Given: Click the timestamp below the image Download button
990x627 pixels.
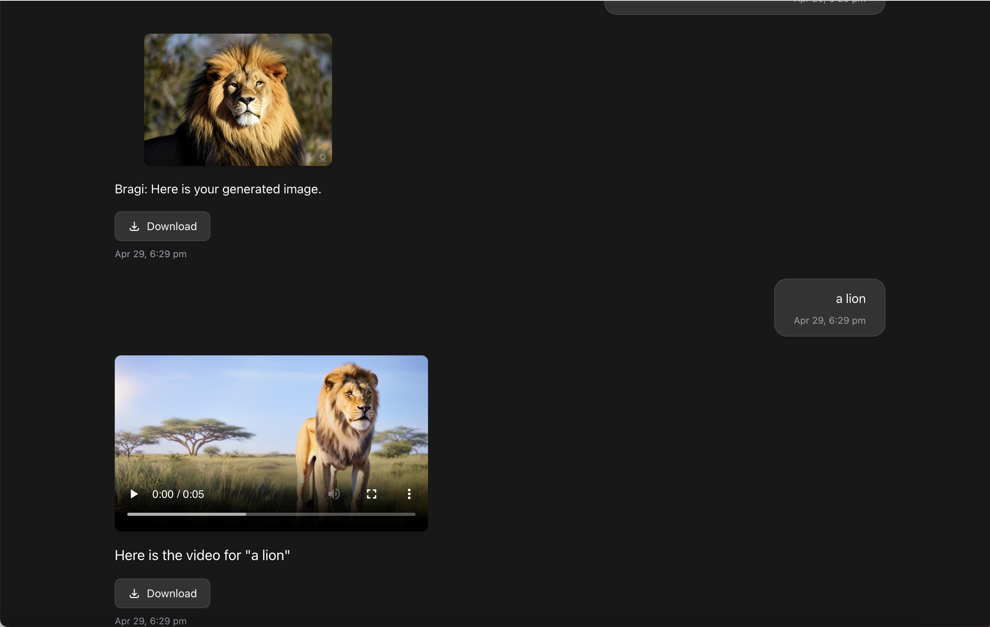Looking at the screenshot, I should (151, 254).
